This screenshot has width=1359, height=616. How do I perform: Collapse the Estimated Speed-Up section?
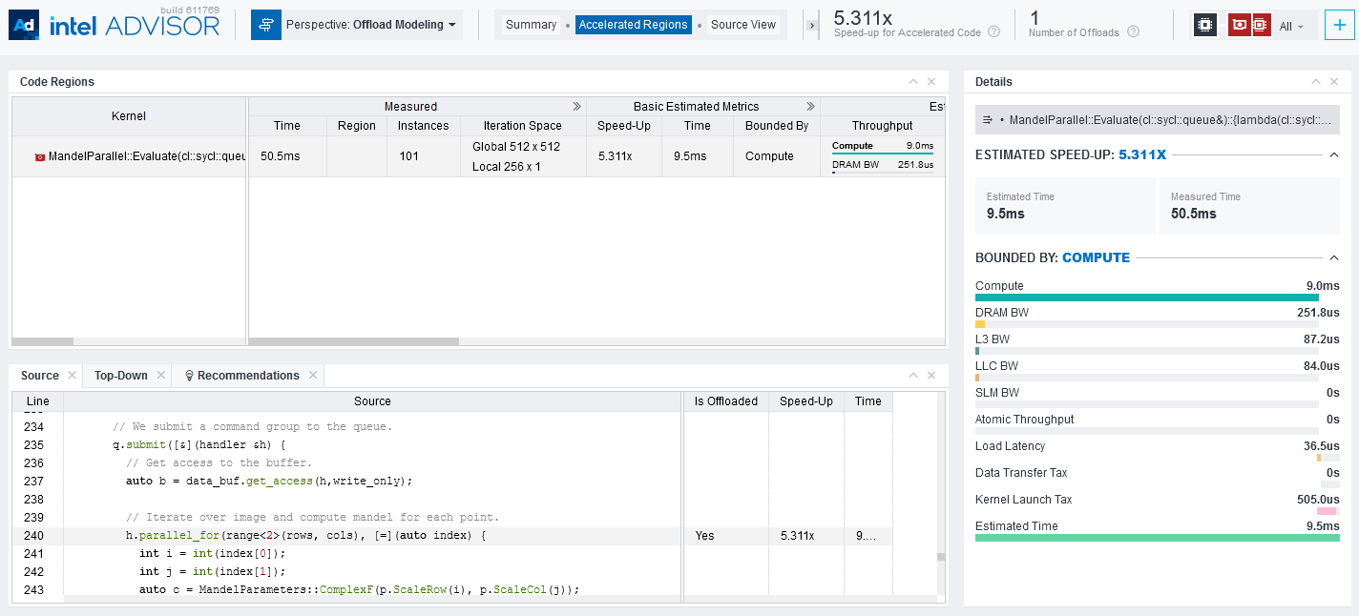click(1334, 154)
